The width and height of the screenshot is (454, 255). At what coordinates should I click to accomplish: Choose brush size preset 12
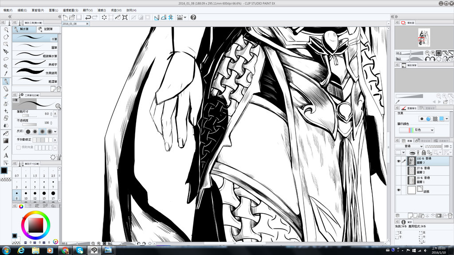tap(35, 195)
